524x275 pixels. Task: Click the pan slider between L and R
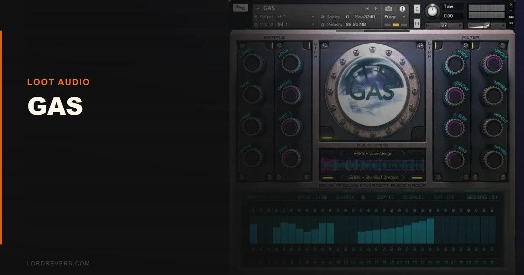[444, 25]
